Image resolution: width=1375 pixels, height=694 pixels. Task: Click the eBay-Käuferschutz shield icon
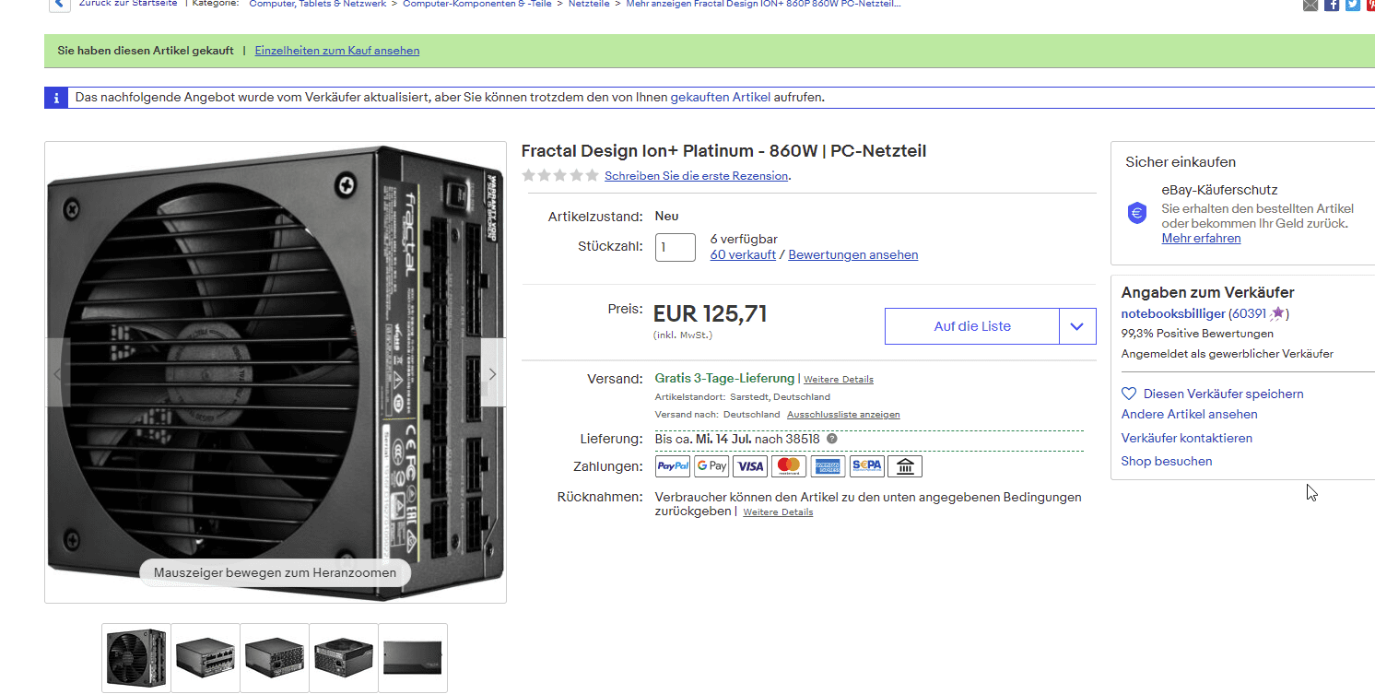pos(1137,213)
